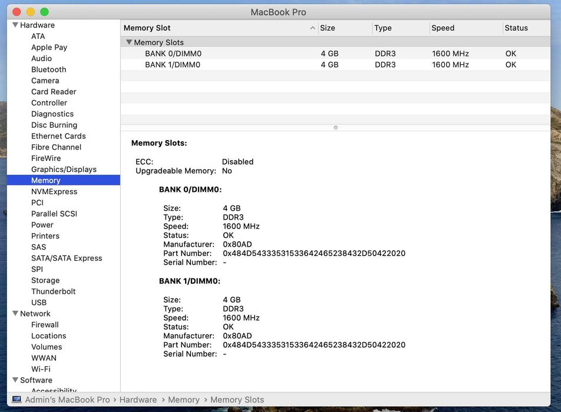Select the BANK 0/DIMM0 table row
The width and height of the screenshot is (561, 412).
click(x=335, y=53)
